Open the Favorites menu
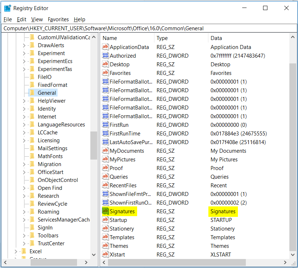The image size is (298, 268). 58,19
